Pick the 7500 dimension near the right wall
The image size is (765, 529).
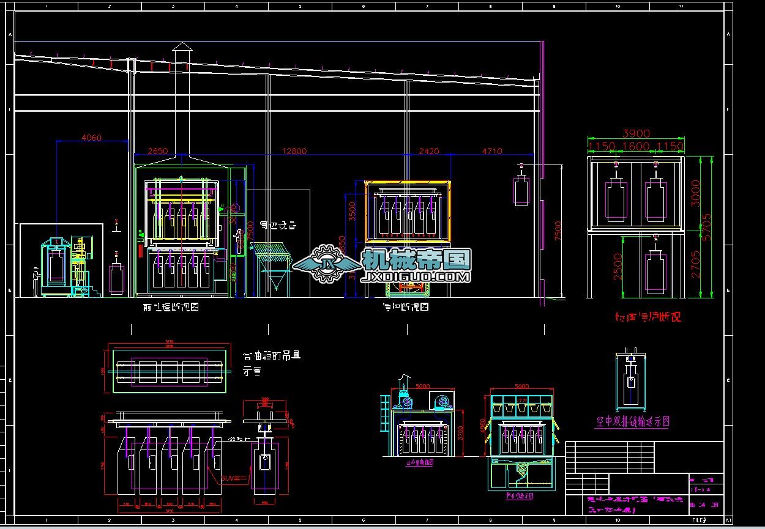tap(556, 231)
